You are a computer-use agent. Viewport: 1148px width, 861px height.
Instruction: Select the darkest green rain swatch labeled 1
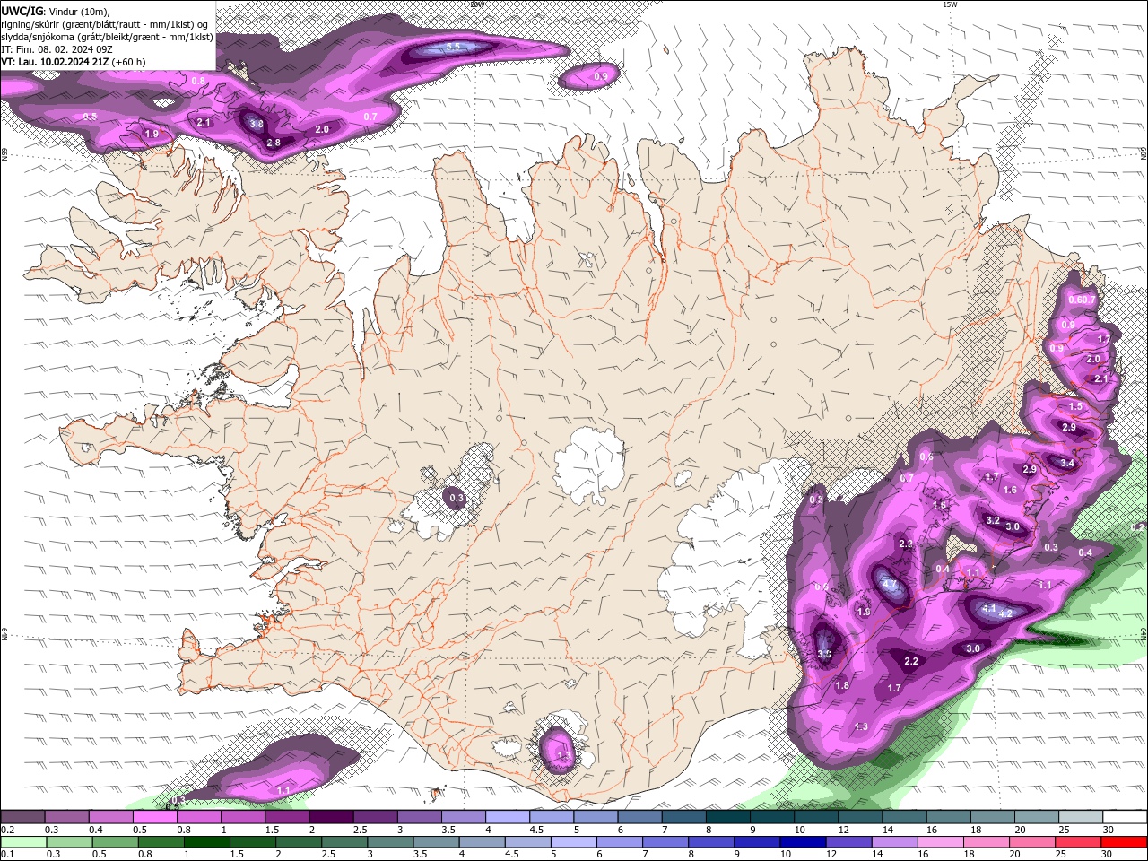[x=206, y=842]
